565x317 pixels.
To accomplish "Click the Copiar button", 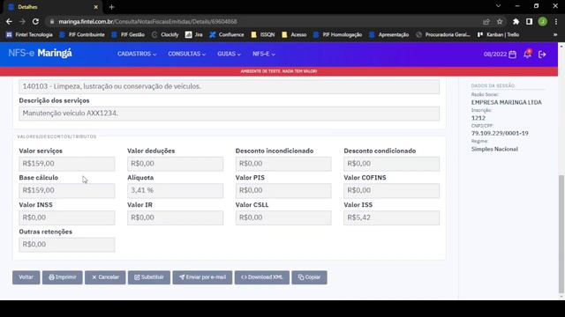I will click(x=309, y=277).
